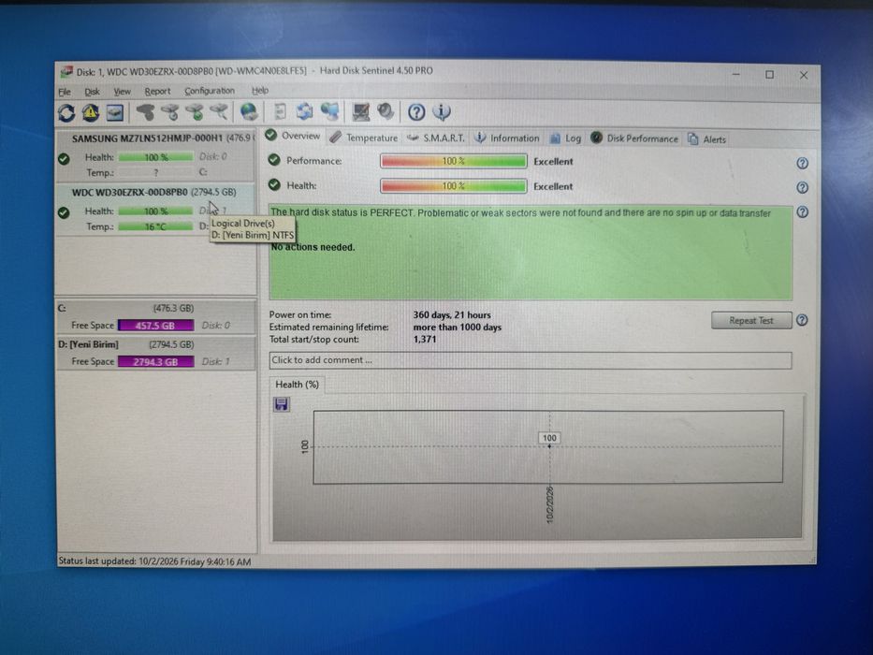This screenshot has height=655, width=873.
Task: Click the '360 days, 21 hours' value
Action: [x=452, y=315]
